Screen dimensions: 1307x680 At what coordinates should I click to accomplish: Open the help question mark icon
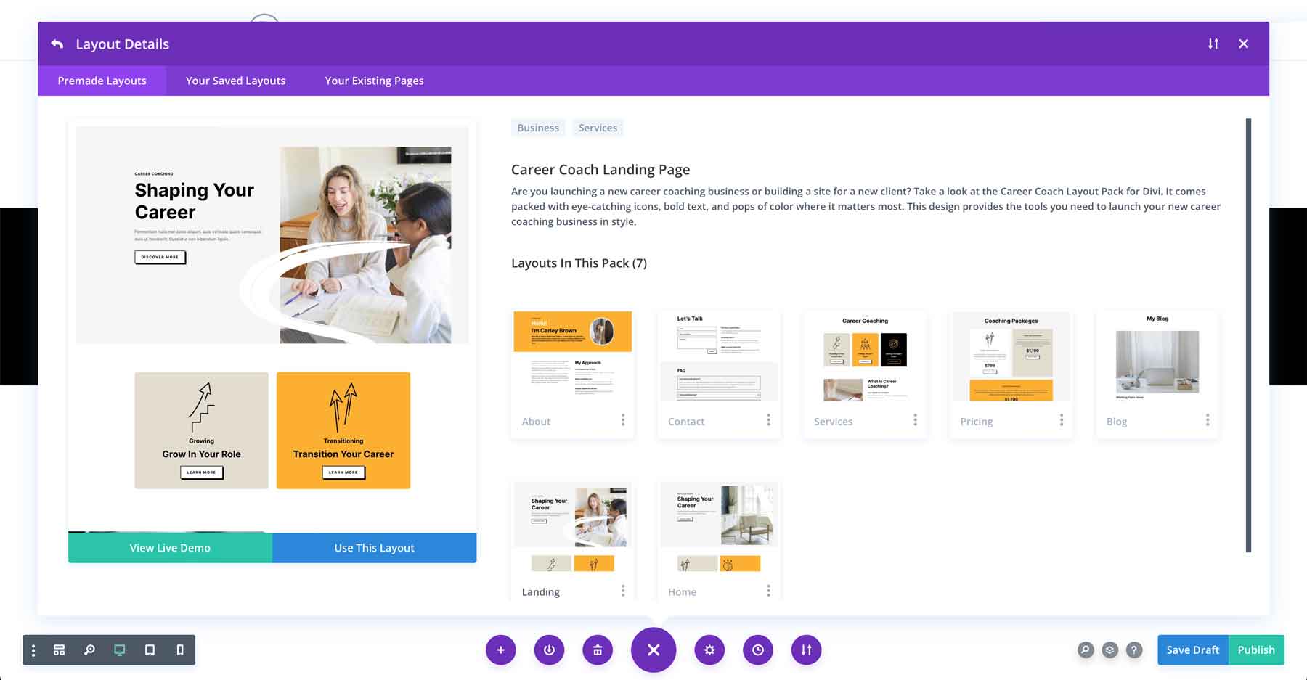pos(1133,650)
